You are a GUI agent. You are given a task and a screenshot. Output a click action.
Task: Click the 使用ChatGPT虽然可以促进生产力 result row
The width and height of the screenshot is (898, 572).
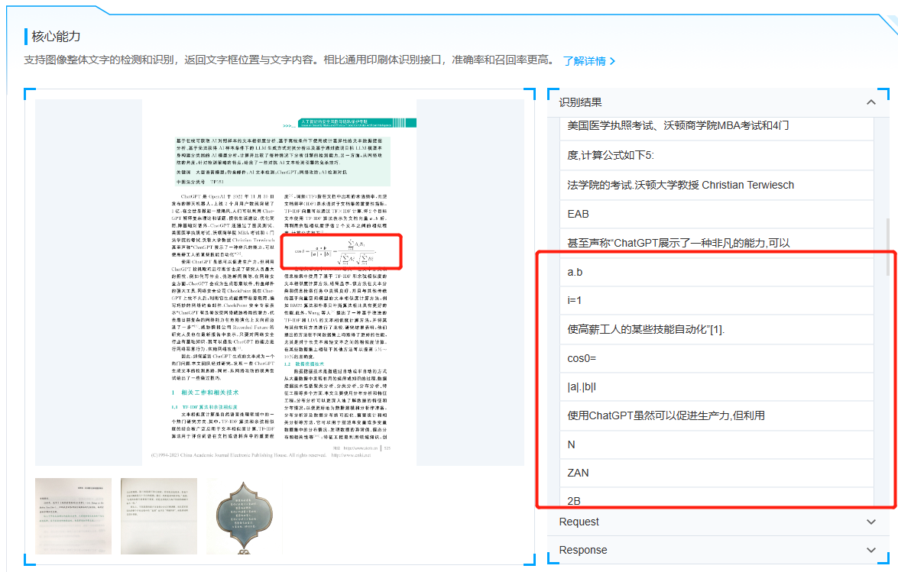click(x=711, y=415)
